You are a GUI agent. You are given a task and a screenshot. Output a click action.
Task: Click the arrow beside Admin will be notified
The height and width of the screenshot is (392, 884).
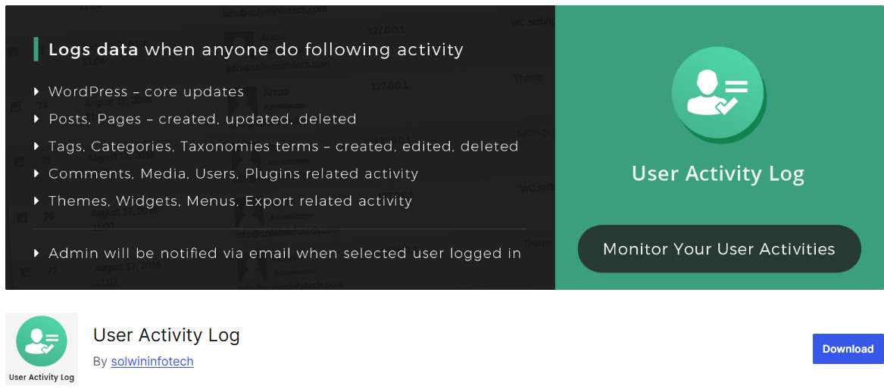click(x=36, y=254)
